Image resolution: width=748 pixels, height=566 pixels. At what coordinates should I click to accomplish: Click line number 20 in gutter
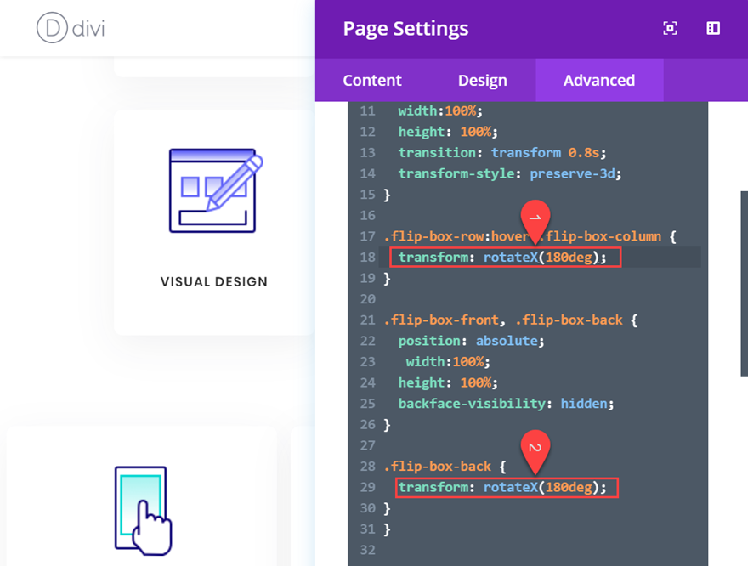367,299
